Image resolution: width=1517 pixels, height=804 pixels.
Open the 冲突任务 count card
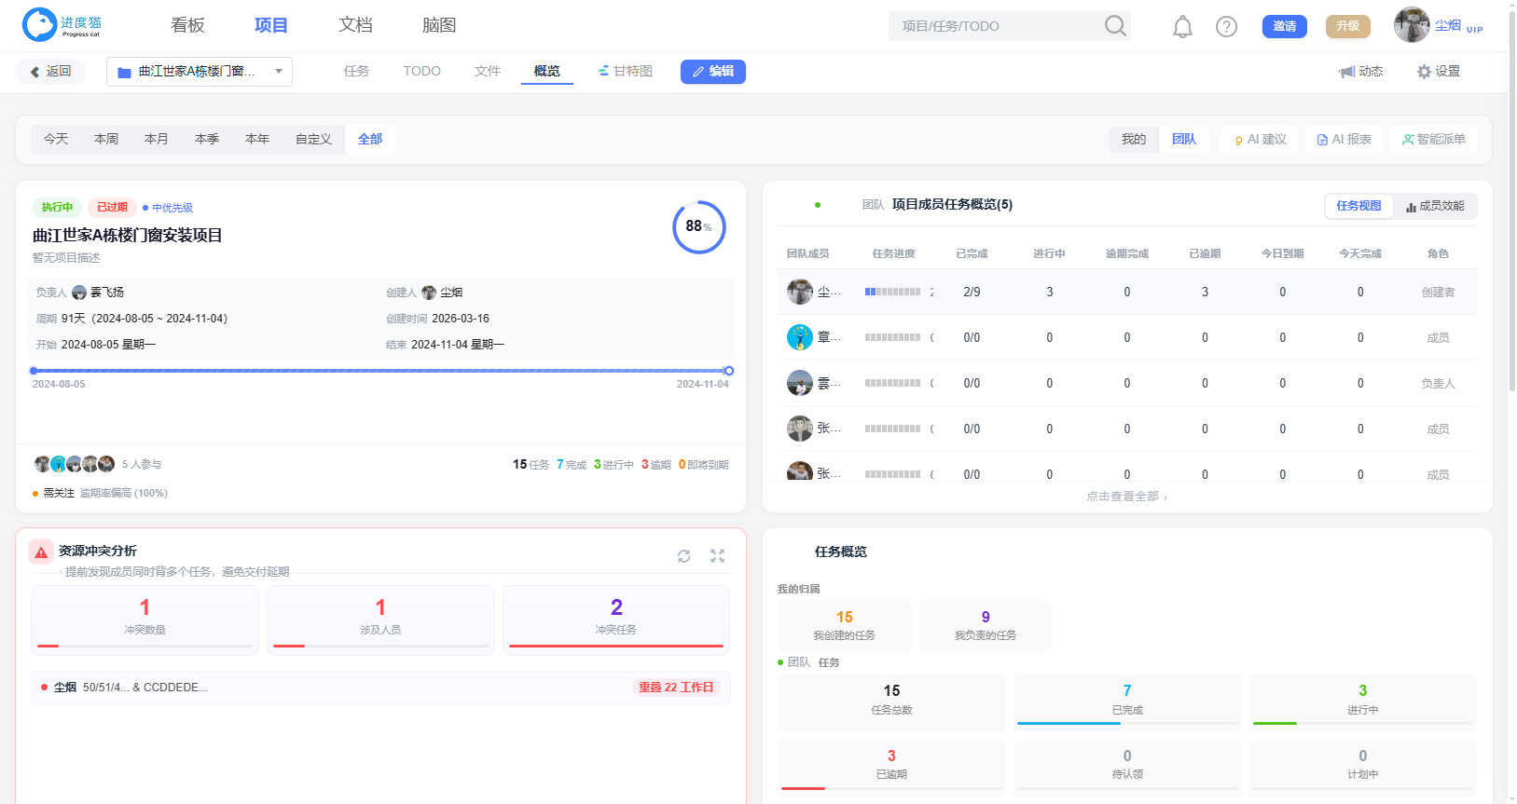pyautogui.click(x=616, y=620)
